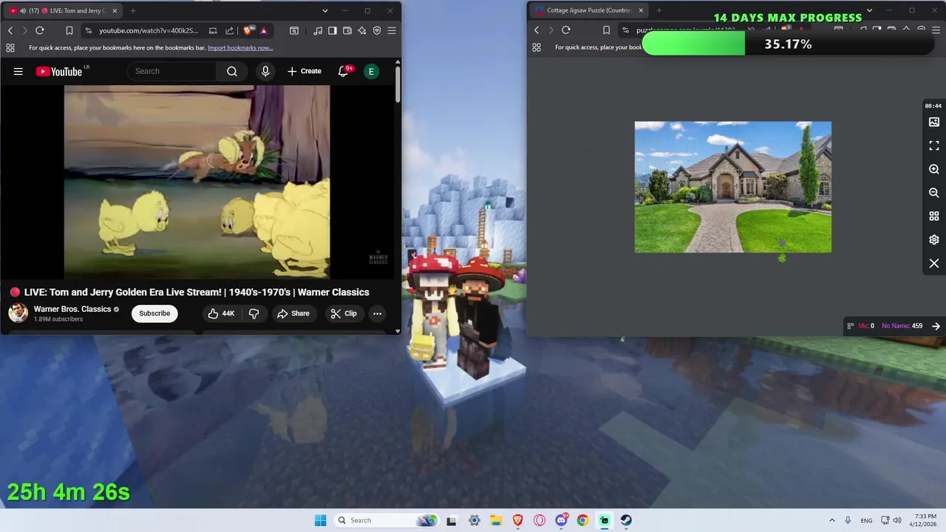
Task: Bookmark the YouTube page
Action: (69, 30)
